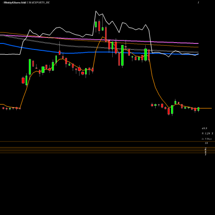215x215 pixels.
Task: Click the 48.8 price value label
Action: tap(204, 129)
